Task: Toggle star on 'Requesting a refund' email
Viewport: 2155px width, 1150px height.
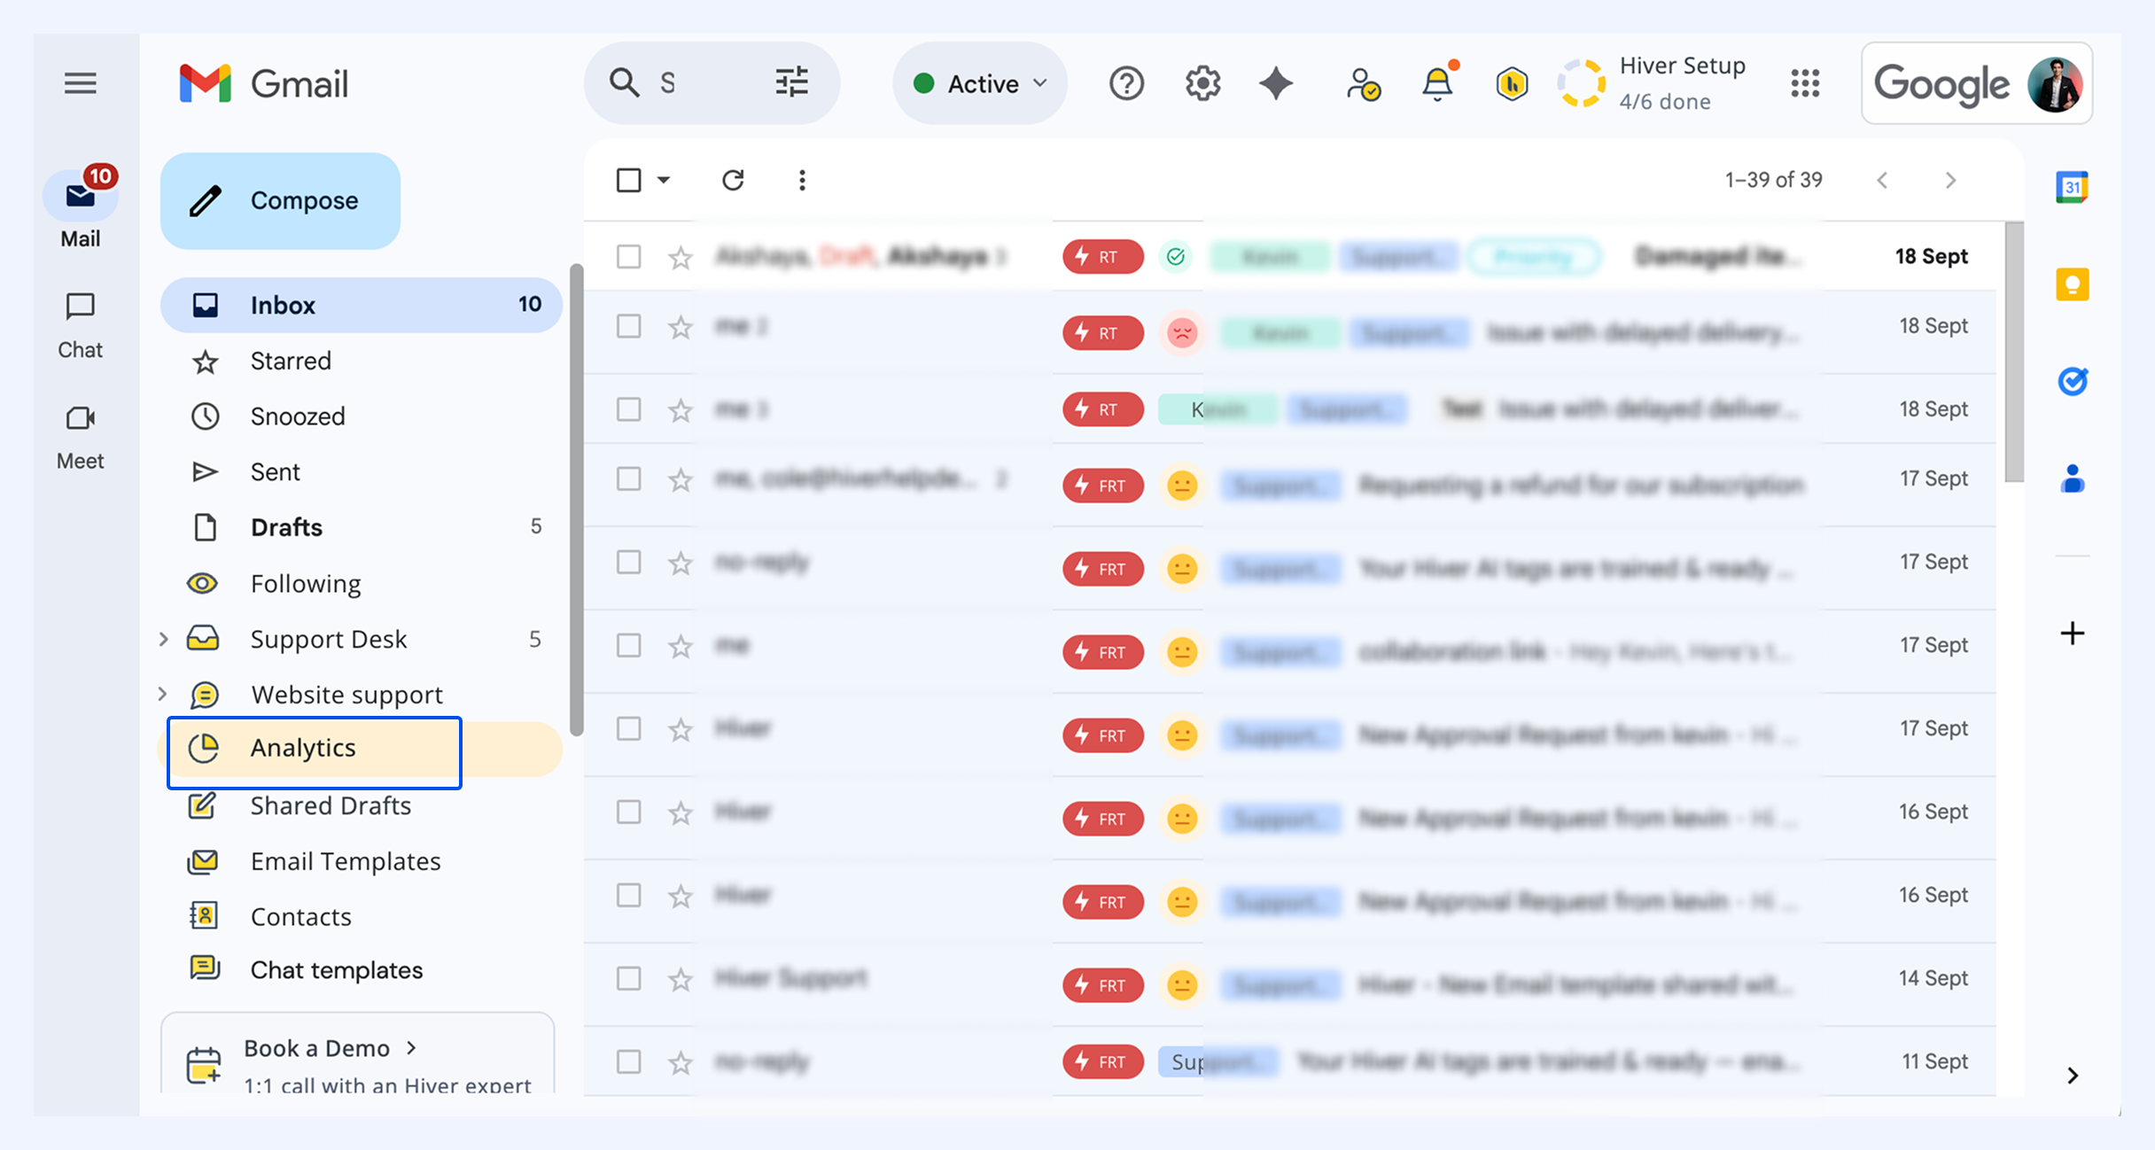Action: click(680, 479)
